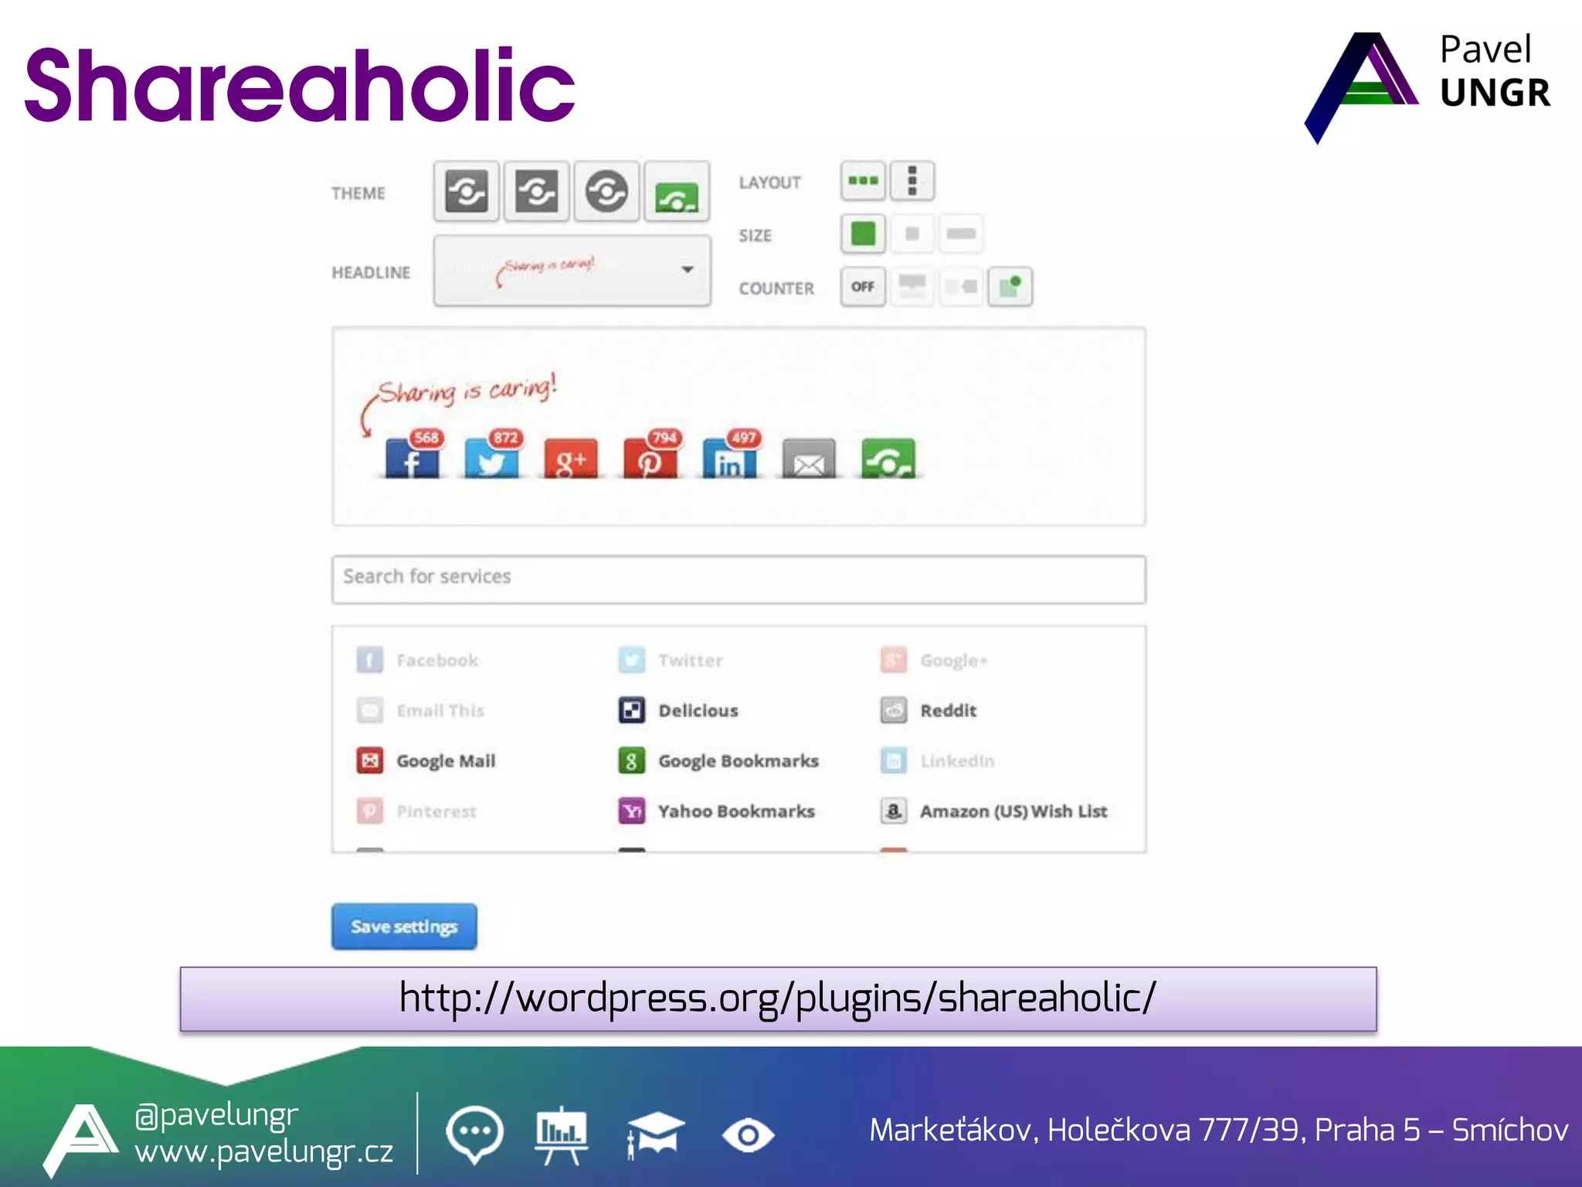The width and height of the screenshot is (1582, 1187).
Task: Click the Search for services field
Action: click(738, 578)
